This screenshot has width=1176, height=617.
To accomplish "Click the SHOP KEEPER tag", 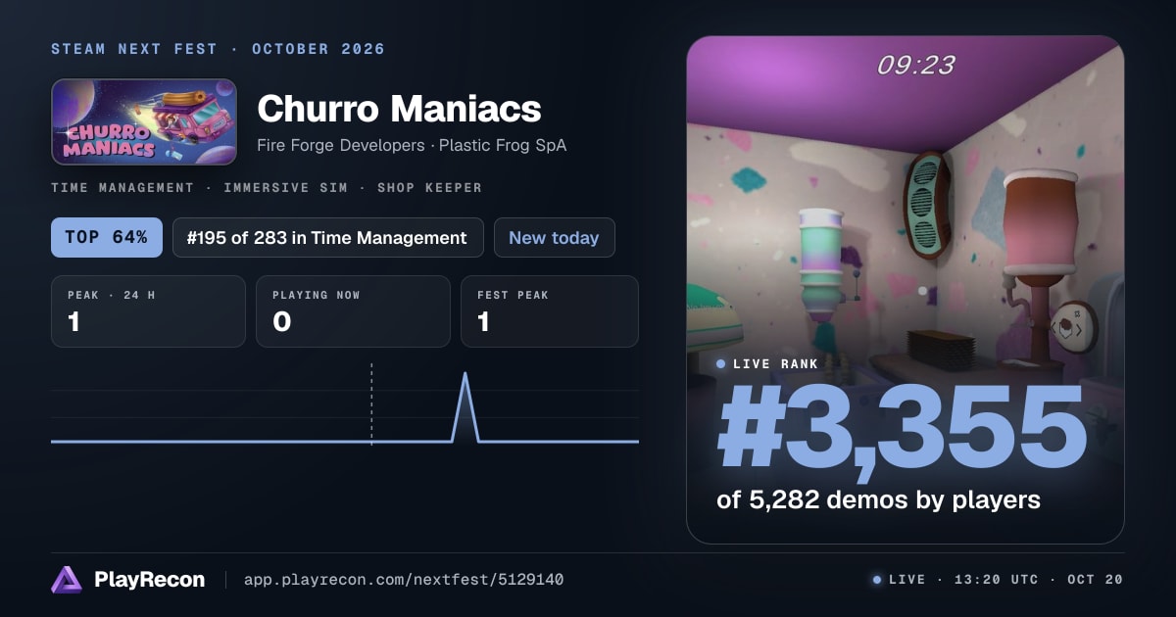I will [x=429, y=188].
